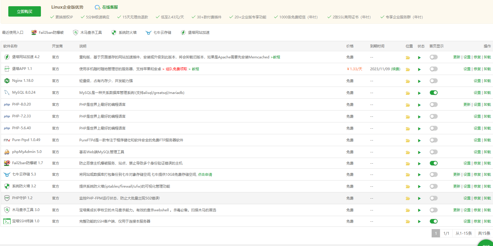Open folder location for phpMyAdmin 5.0
This screenshot has width=493, height=246.
(408, 152)
